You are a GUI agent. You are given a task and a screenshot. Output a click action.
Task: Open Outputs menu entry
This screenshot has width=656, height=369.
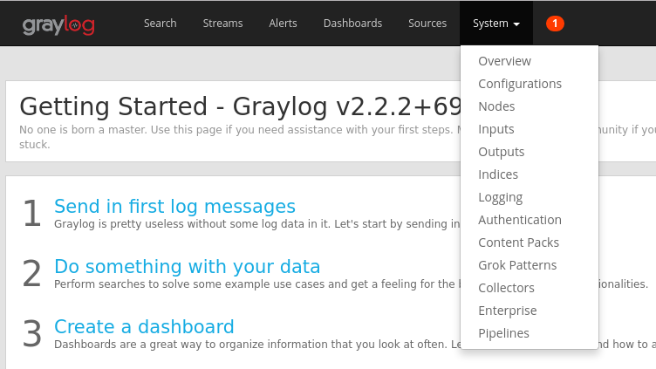click(502, 152)
